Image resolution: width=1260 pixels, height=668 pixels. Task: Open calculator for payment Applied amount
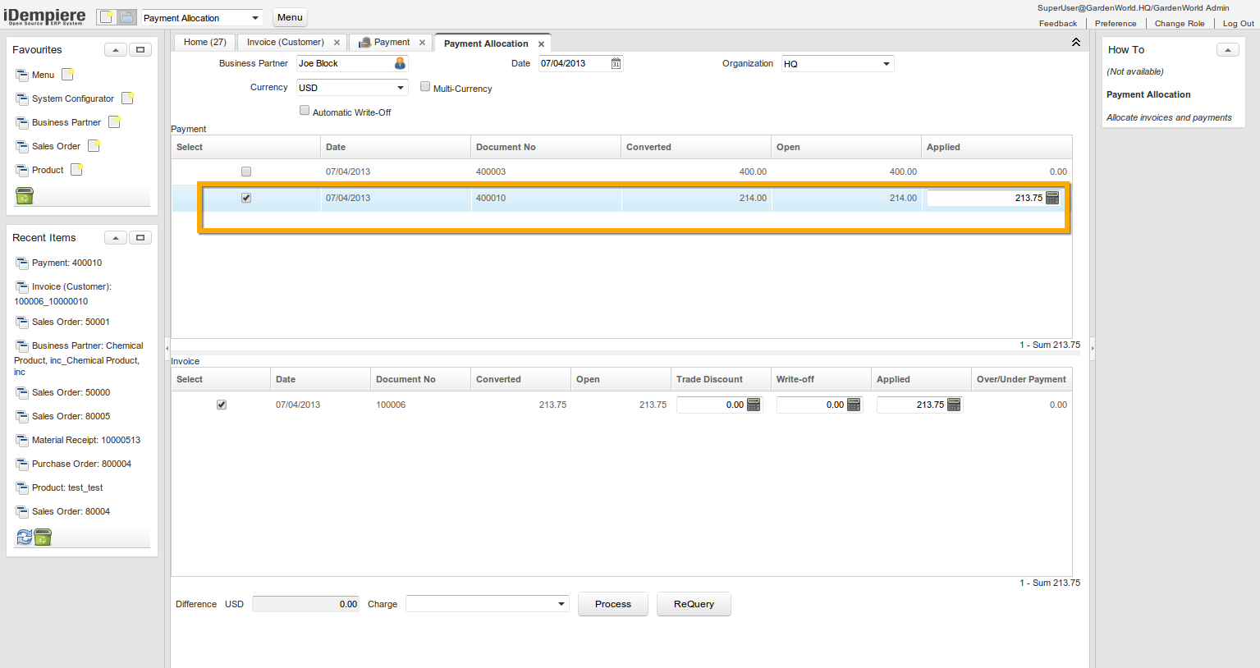pos(1052,198)
